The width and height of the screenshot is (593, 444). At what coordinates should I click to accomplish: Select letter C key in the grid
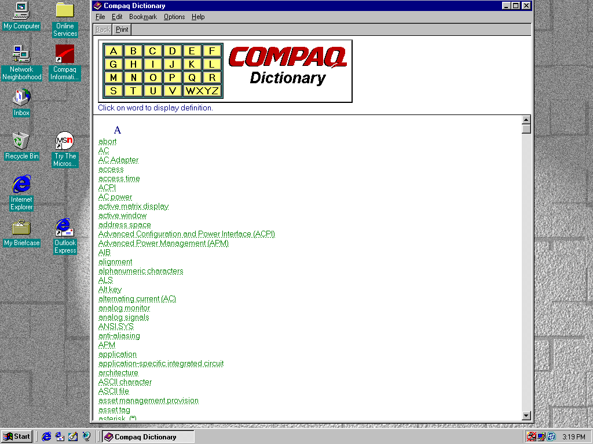pyautogui.click(x=153, y=51)
